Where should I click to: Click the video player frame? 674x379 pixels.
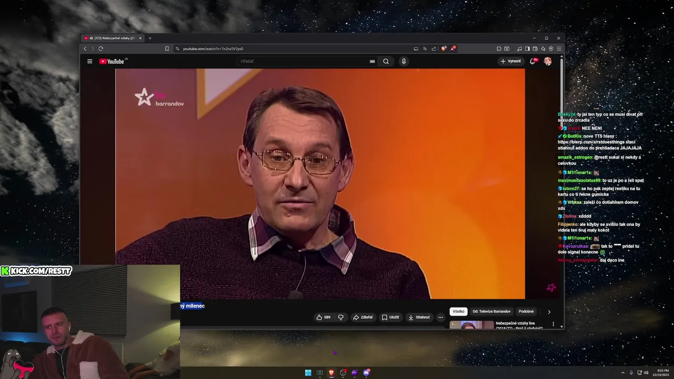(320, 184)
